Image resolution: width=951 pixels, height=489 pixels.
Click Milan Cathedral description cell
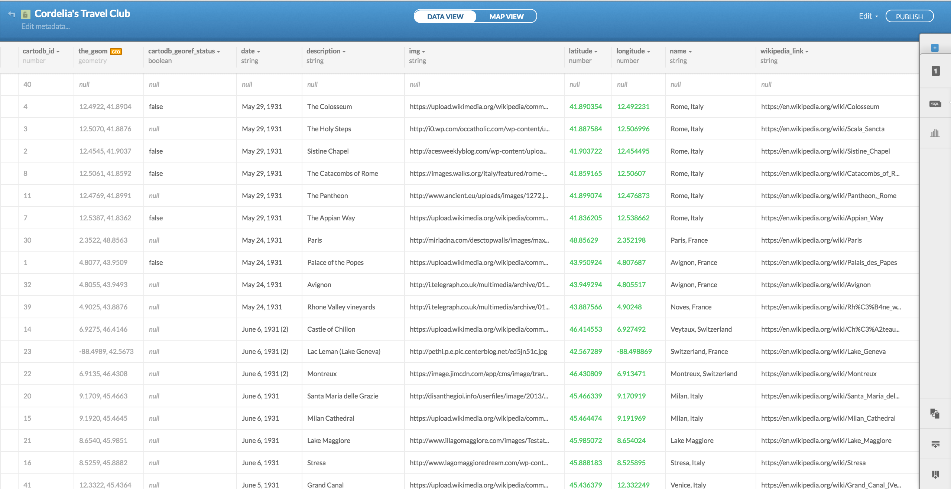click(353, 419)
